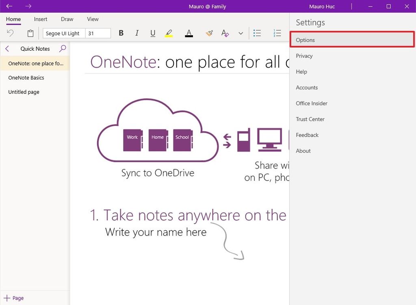Select the Format Painter icon
This screenshot has width=416, height=305.
click(x=209, y=33)
